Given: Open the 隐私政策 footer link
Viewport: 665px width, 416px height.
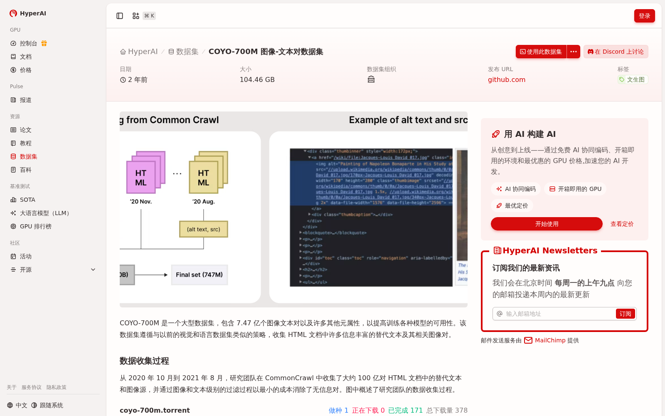Looking at the screenshot, I should click(x=57, y=387).
